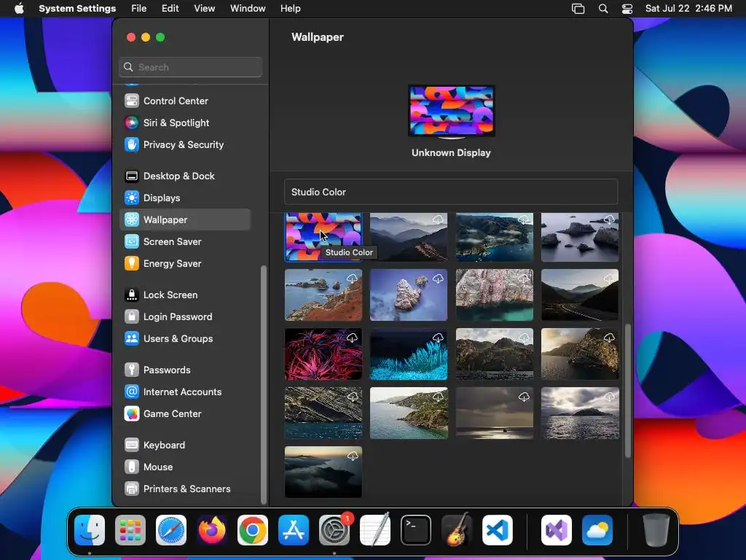
Task: Open Printers & Scanners settings
Action: point(185,489)
